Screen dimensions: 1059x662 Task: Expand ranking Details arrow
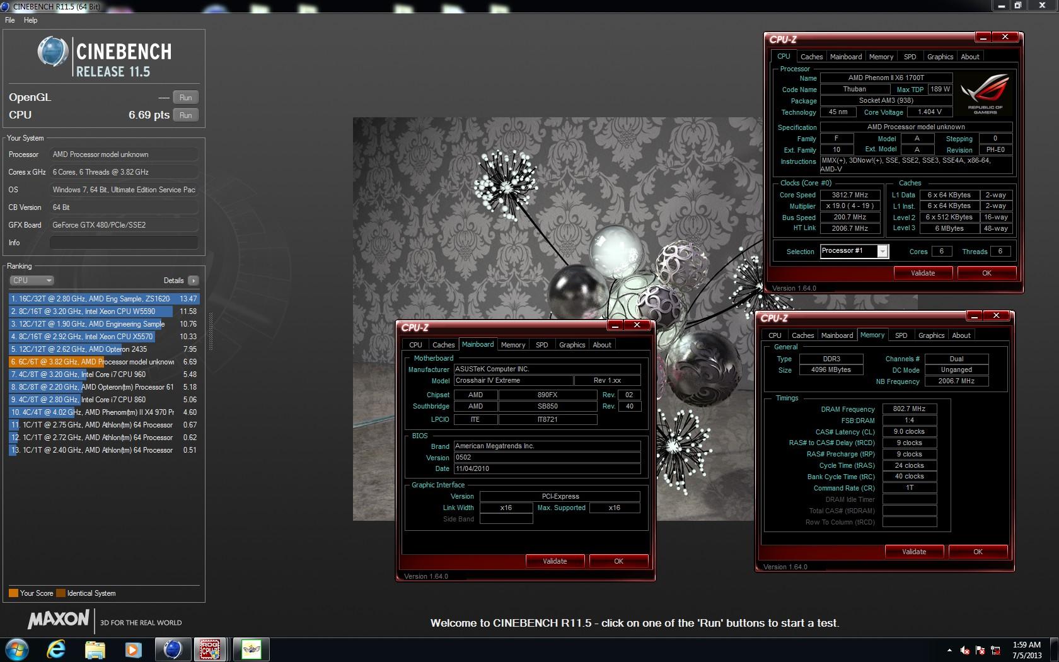click(193, 281)
